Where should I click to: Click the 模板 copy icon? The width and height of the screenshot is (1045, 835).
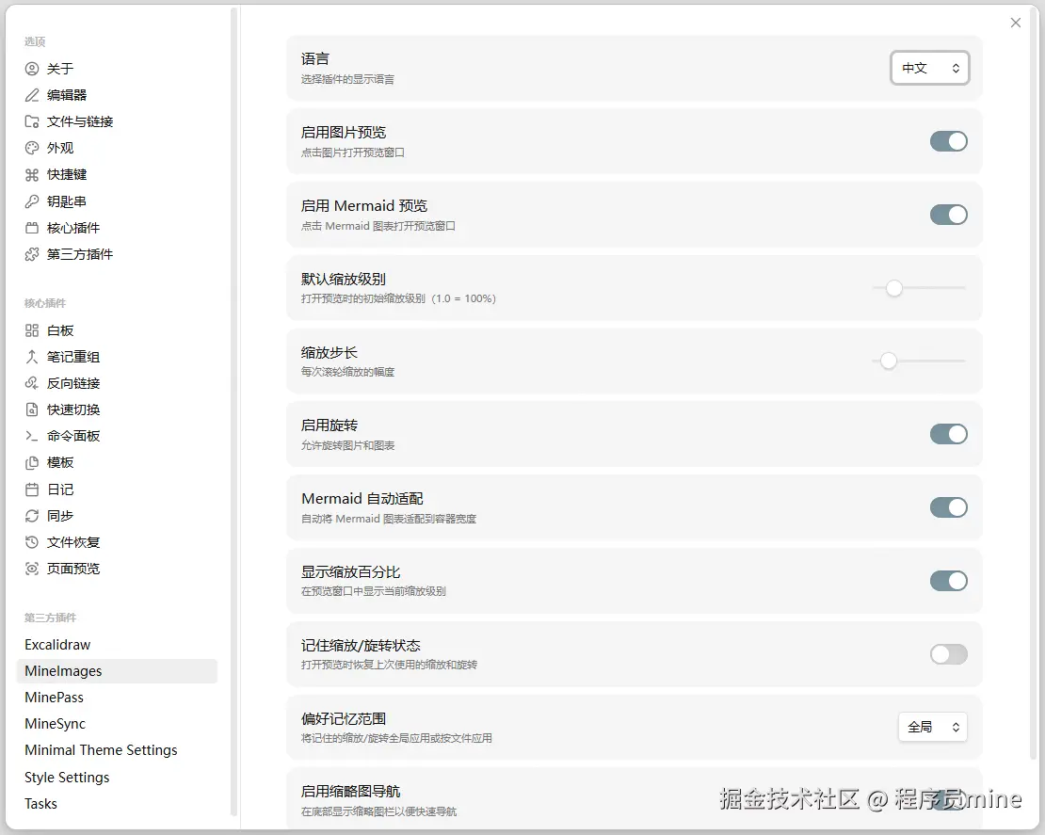click(x=31, y=462)
